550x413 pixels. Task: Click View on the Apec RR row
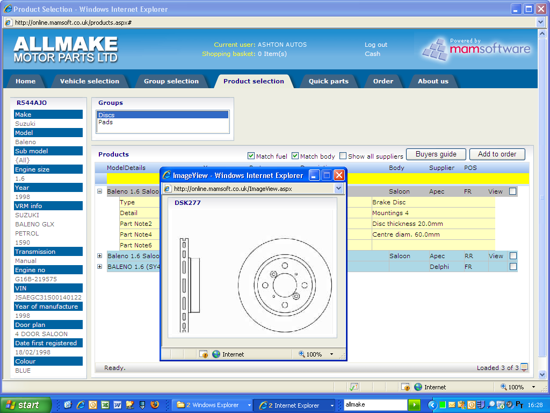(495, 256)
